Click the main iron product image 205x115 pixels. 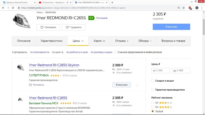22,20
